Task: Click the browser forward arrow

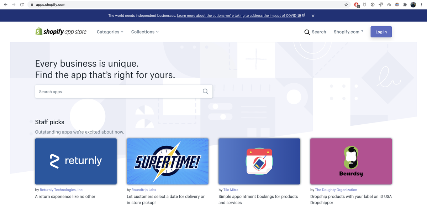Action: tap(14, 5)
